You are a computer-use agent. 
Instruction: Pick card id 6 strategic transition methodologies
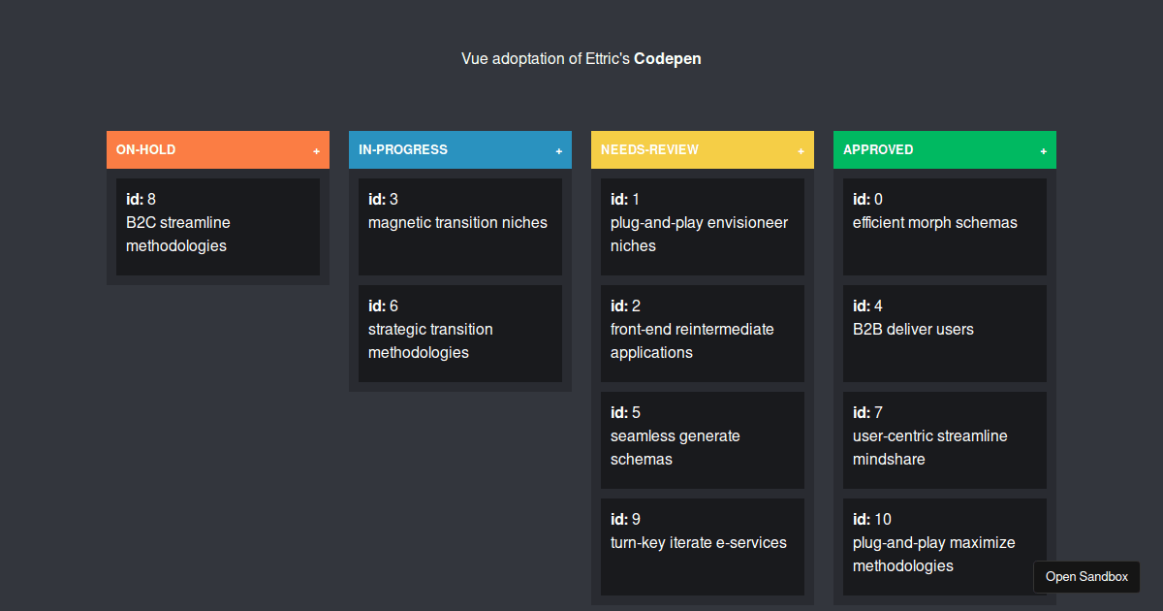pyautogui.click(x=460, y=334)
